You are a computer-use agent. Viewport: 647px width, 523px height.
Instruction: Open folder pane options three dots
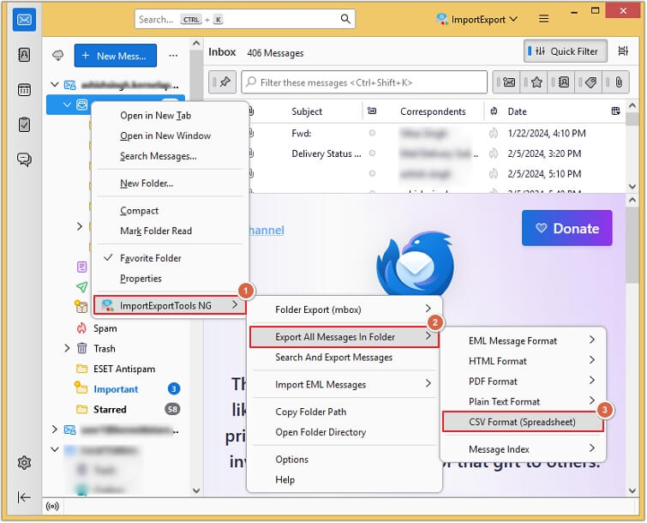[173, 56]
